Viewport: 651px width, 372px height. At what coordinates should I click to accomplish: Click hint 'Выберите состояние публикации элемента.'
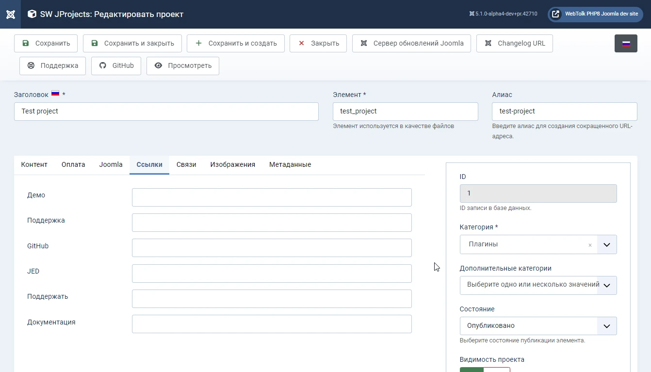tap(522, 340)
